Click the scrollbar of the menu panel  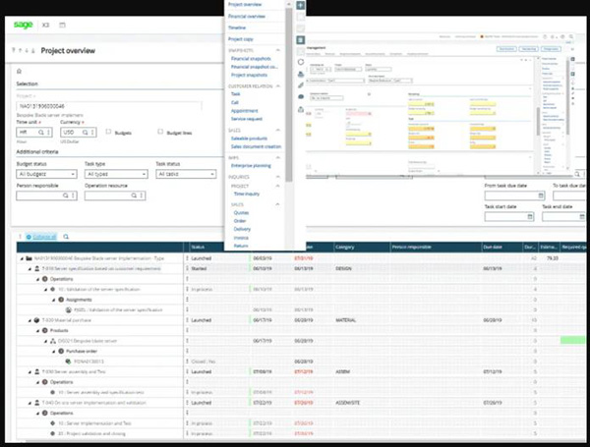pyautogui.click(x=289, y=94)
